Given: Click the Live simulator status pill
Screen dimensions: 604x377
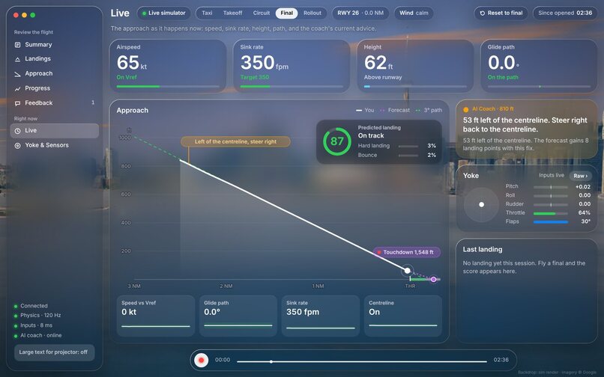Looking at the screenshot, I should pyautogui.click(x=163, y=13).
